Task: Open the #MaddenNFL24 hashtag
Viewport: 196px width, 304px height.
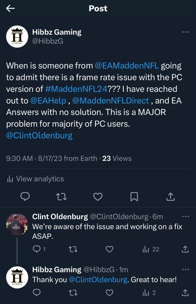Action: click(76, 89)
